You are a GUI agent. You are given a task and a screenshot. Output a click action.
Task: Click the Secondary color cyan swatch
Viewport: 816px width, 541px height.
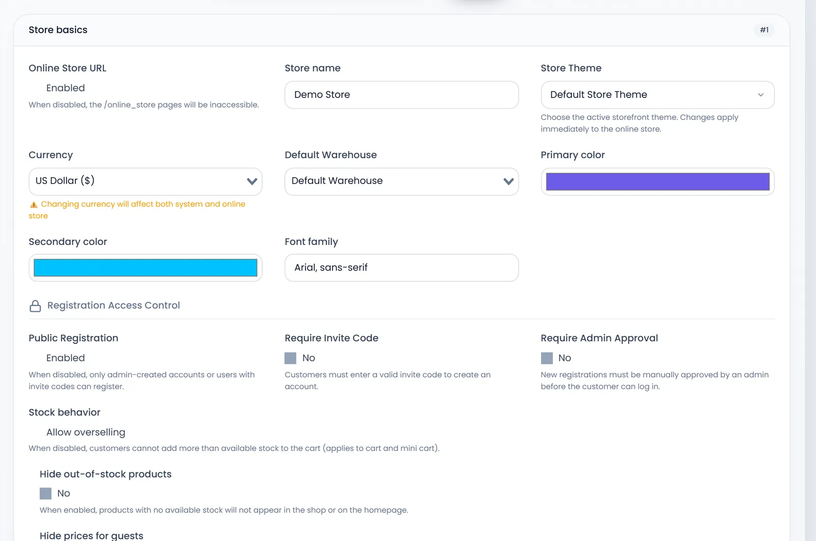coord(145,268)
